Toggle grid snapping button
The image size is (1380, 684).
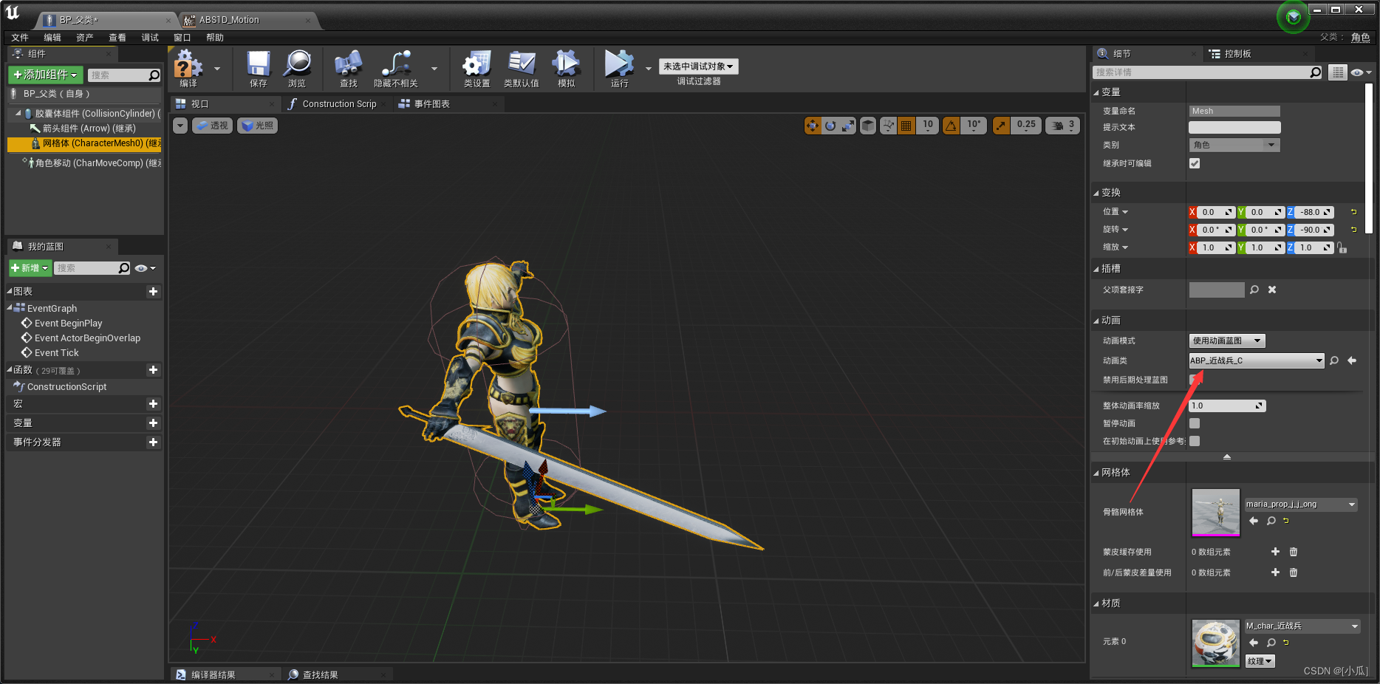[x=906, y=126]
